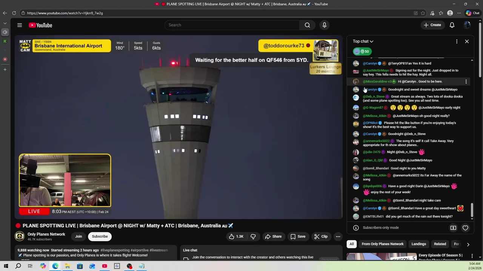Open a new tab with the plus
The height and width of the screenshot is (271, 483).
(x=5, y=69)
